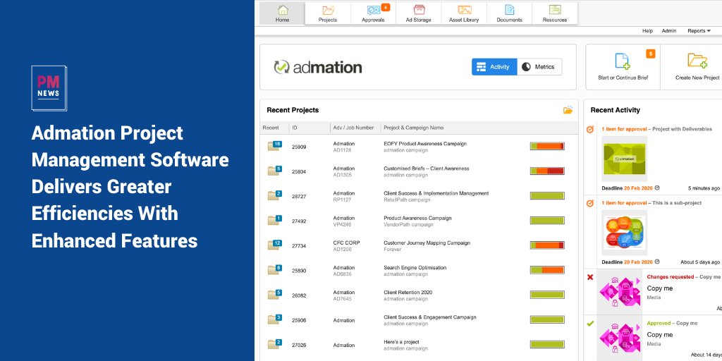This screenshot has width=722, height=361.
Task: Open Client Success & Engagement Campaign project
Action: click(430, 318)
